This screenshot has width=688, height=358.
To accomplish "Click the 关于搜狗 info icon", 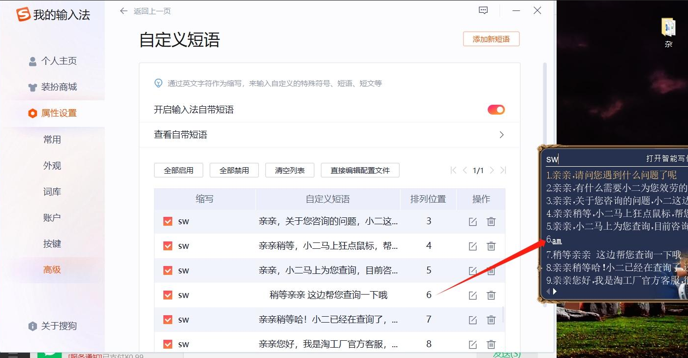I will tap(32, 326).
